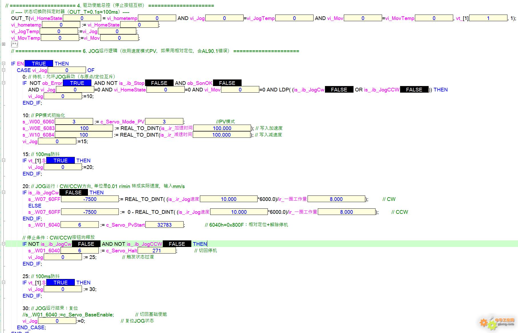The width and height of the screenshot is (518, 333).
Task: Click the s_.W00_6060 value box showing 3
Action: [74, 121]
